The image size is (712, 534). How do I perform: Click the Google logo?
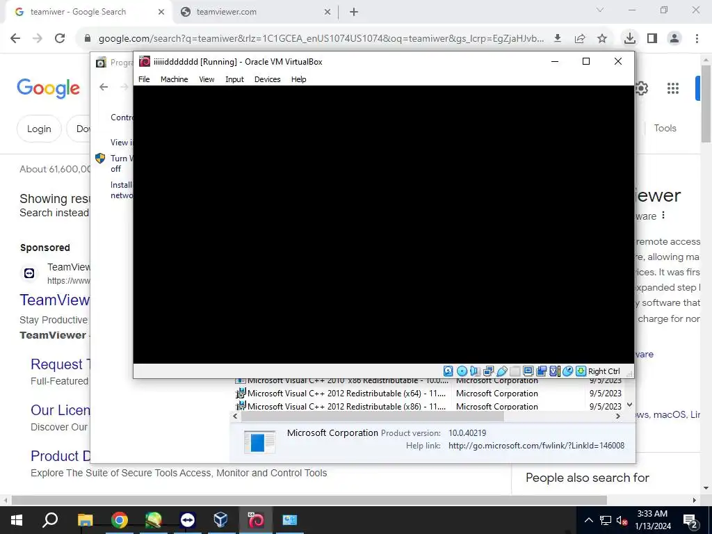49,88
